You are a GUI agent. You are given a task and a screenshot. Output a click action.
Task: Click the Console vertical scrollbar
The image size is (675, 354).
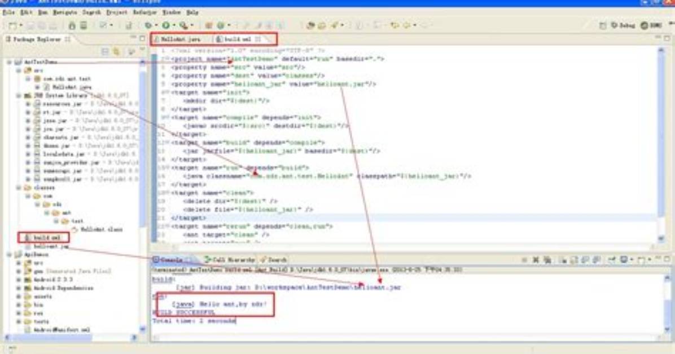click(667, 303)
